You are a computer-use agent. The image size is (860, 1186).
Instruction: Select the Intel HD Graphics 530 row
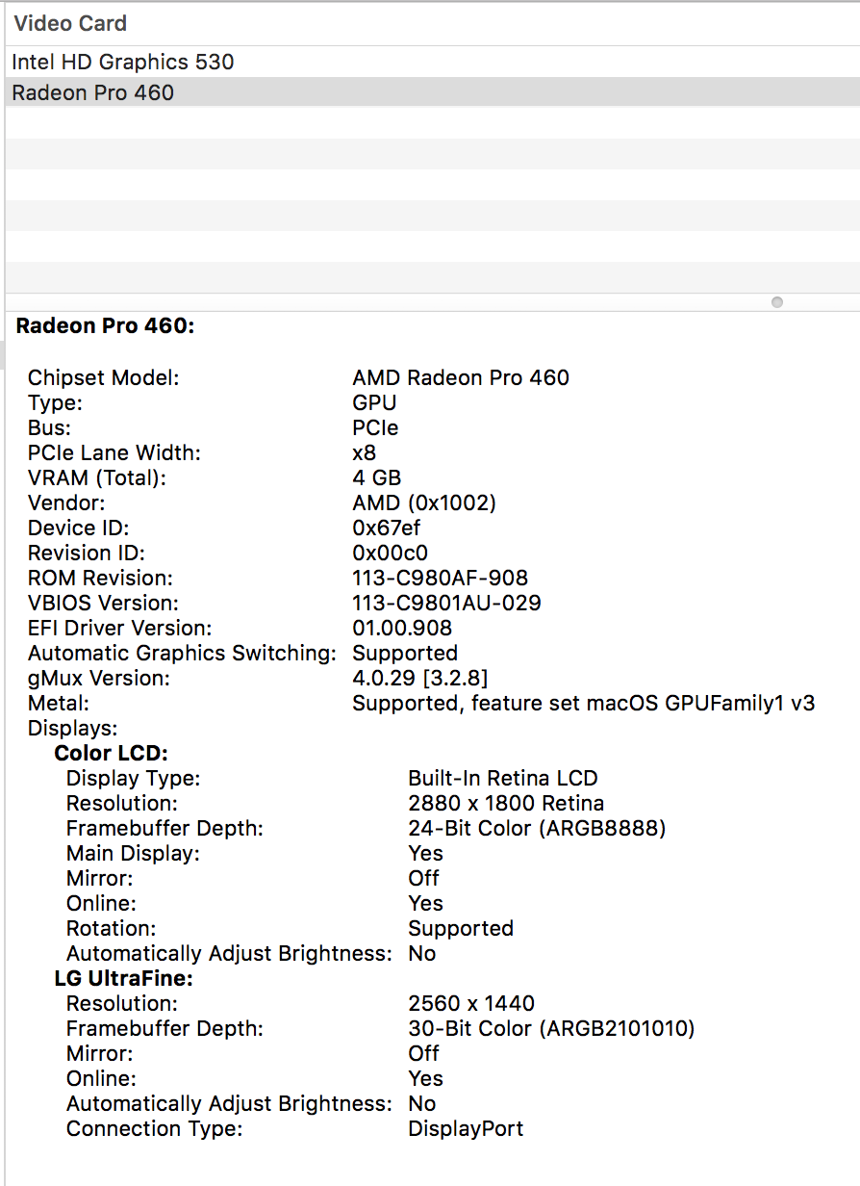[432, 62]
